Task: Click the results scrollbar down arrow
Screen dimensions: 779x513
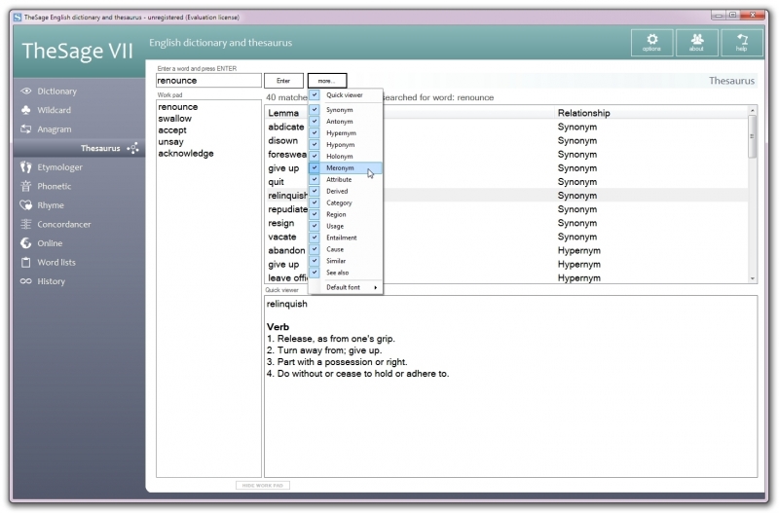Action: 752,278
